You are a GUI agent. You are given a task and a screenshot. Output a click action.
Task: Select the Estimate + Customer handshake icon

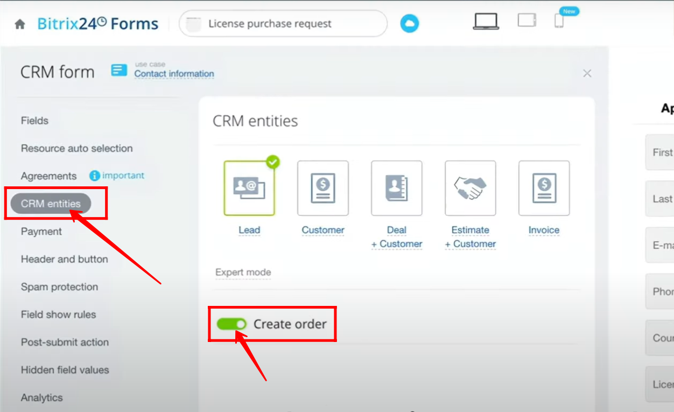(471, 188)
